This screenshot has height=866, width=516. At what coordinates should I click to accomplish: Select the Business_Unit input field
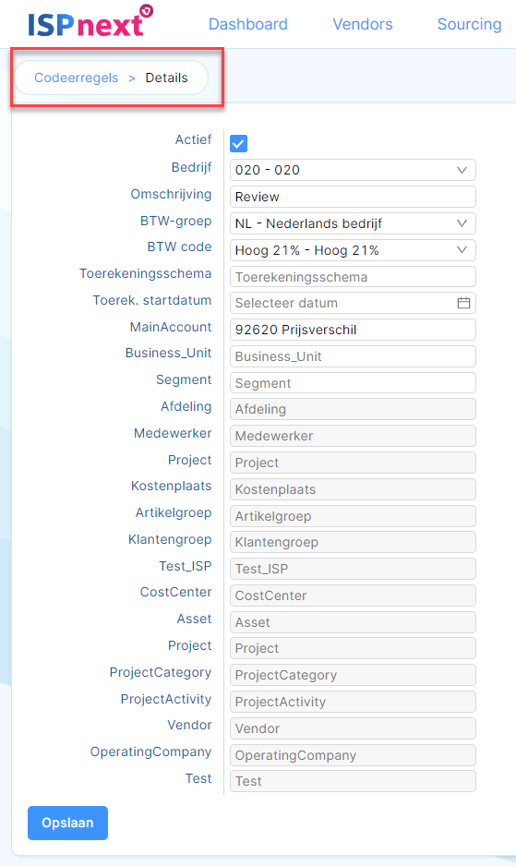353,356
